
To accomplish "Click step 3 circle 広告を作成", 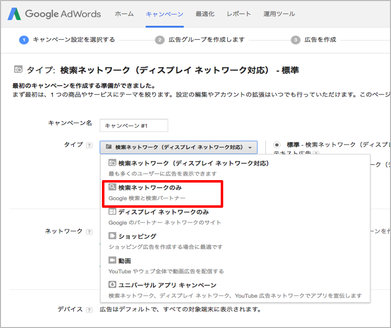I will [295, 40].
